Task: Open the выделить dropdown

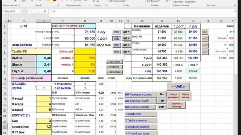Action: (191, 1)
